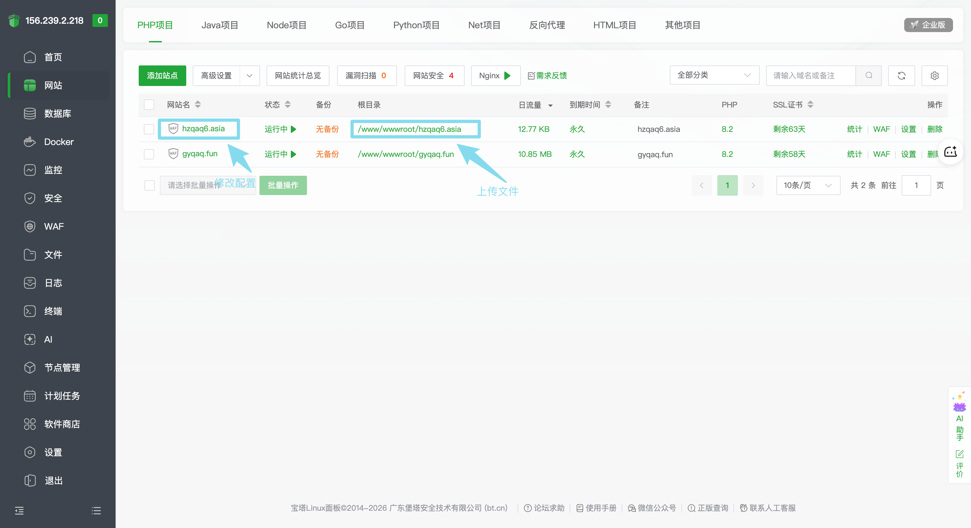Viewport: 971px width, 528px height.
Task: Focus the domain search input field
Action: (811, 76)
